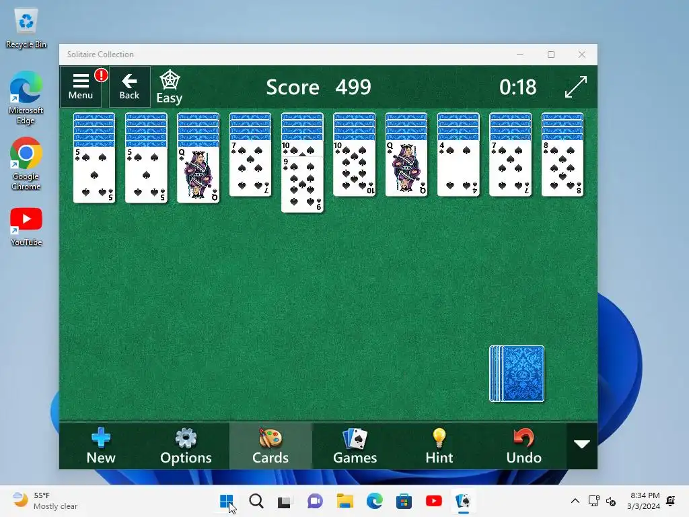Open YouTube from the taskbar
Screen dimensions: 689x517
(x=434, y=501)
